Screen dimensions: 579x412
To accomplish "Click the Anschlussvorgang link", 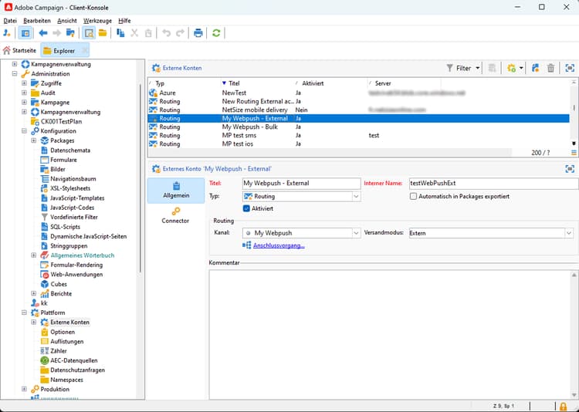I will [x=279, y=246].
